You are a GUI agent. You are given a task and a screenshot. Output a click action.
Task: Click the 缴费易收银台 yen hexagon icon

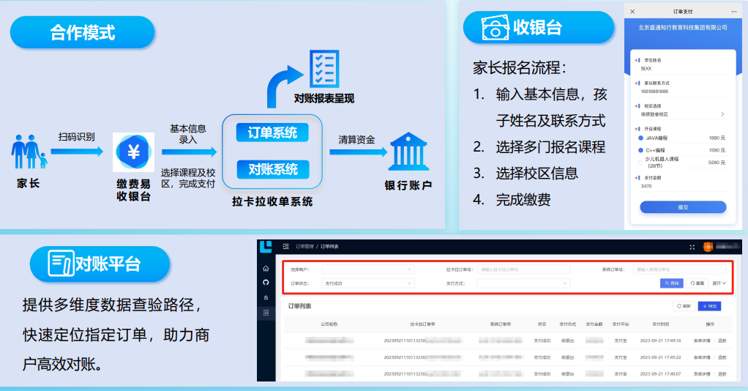[x=133, y=152]
